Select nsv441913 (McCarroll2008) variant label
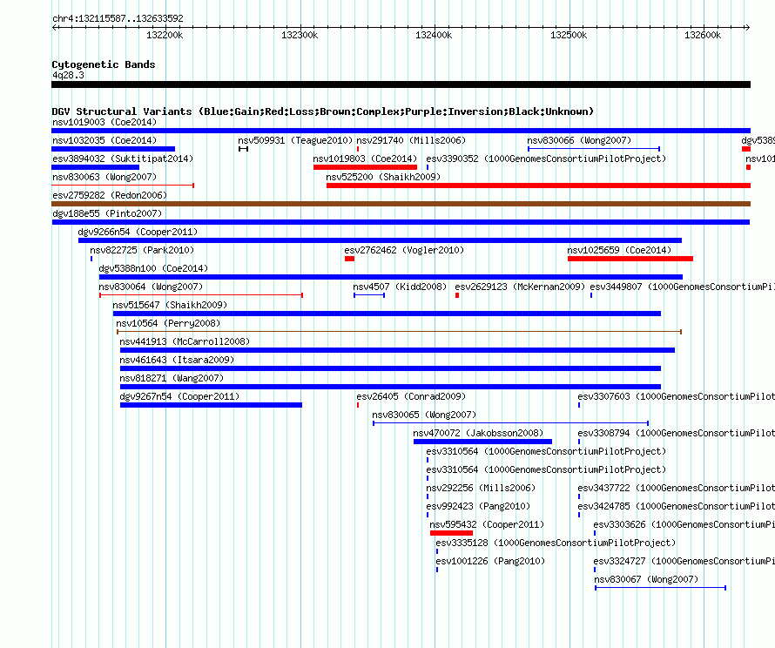775x648 pixels. 185,341
